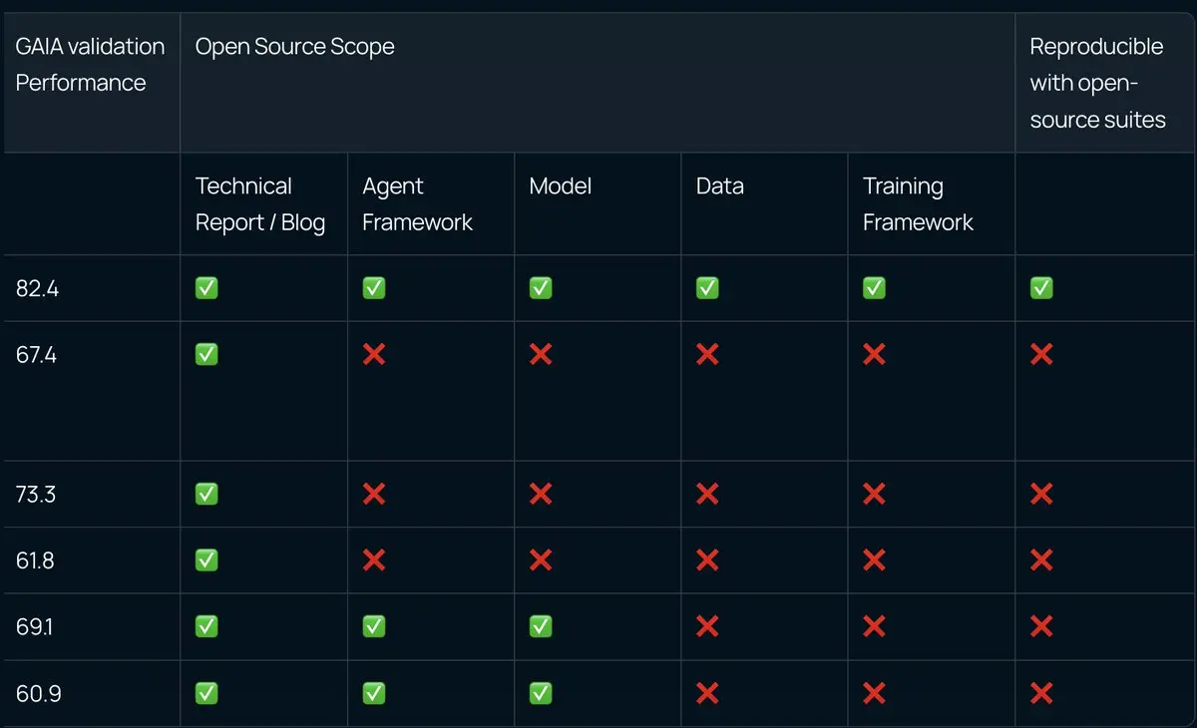The image size is (1197, 728).
Task: Click the green check for 60.9 Technical Report
Action: (206, 693)
